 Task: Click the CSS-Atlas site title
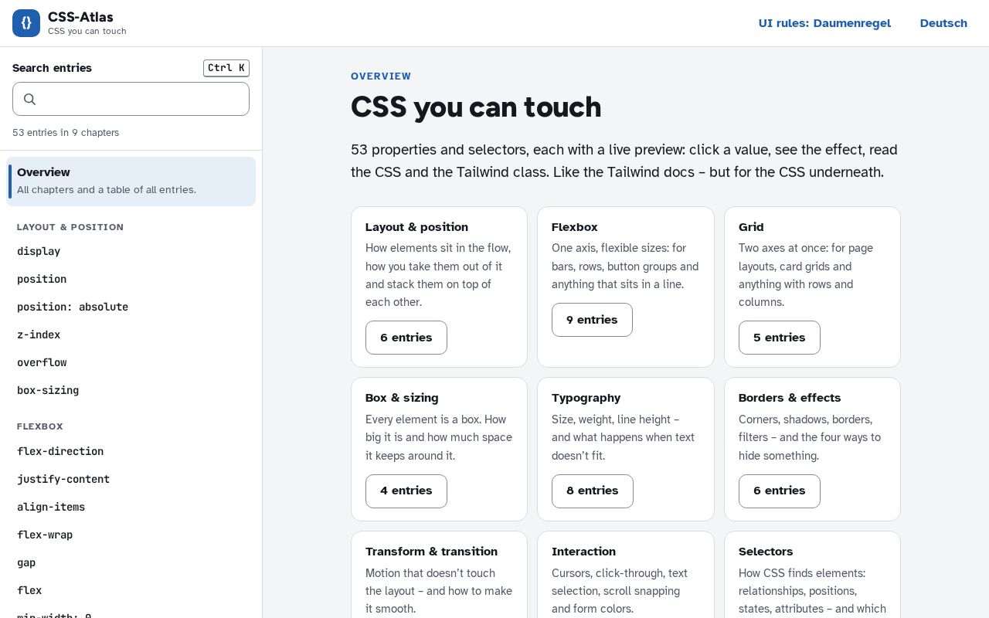[80, 17]
